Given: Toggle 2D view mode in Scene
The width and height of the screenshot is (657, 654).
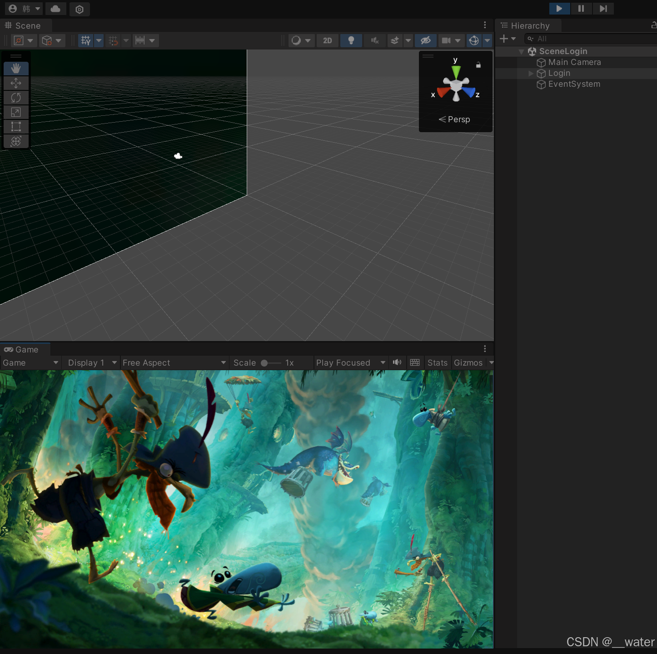Looking at the screenshot, I should [x=328, y=40].
